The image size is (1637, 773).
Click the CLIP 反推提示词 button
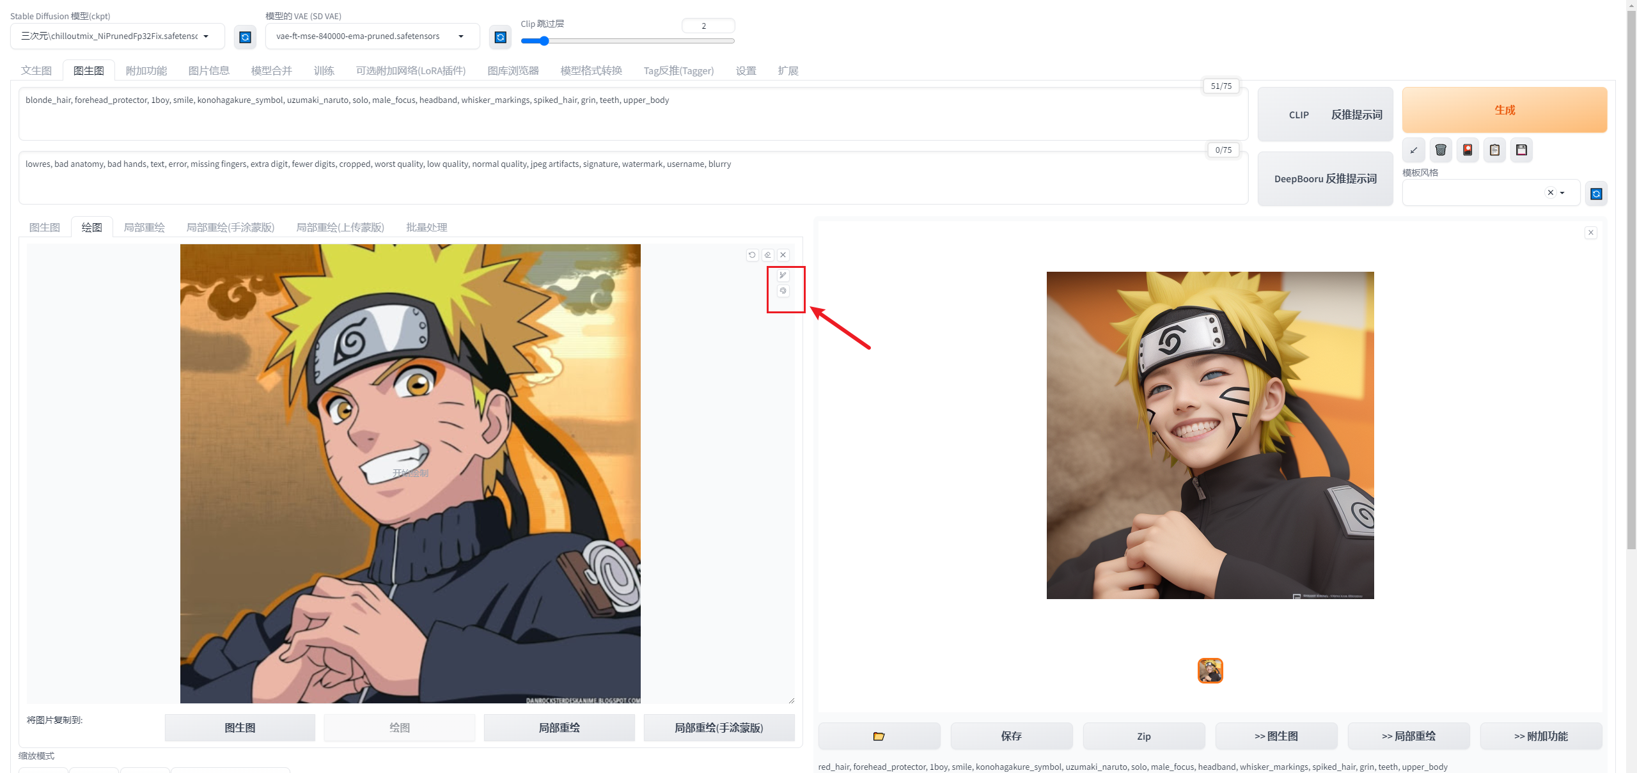(x=1326, y=114)
